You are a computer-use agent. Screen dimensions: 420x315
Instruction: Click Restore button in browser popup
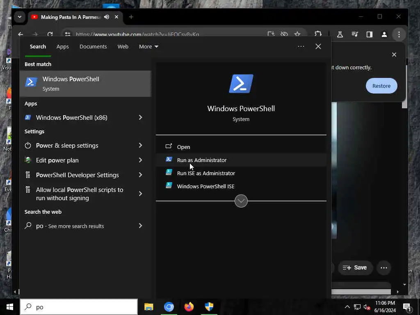(381, 86)
